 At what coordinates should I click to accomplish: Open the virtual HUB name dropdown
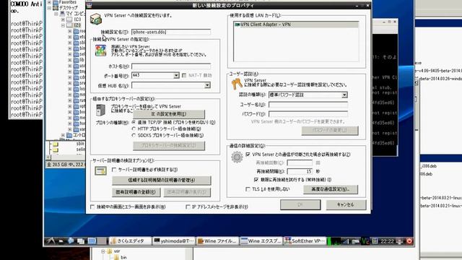coord(207,85)
